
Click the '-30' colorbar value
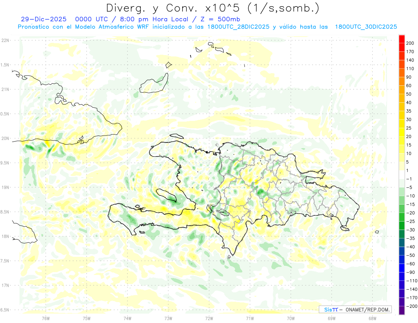410,230
